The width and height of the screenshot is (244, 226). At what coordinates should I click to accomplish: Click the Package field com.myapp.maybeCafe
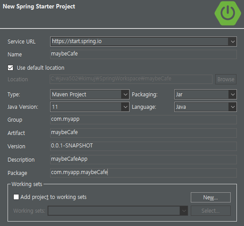click(143, 173)
